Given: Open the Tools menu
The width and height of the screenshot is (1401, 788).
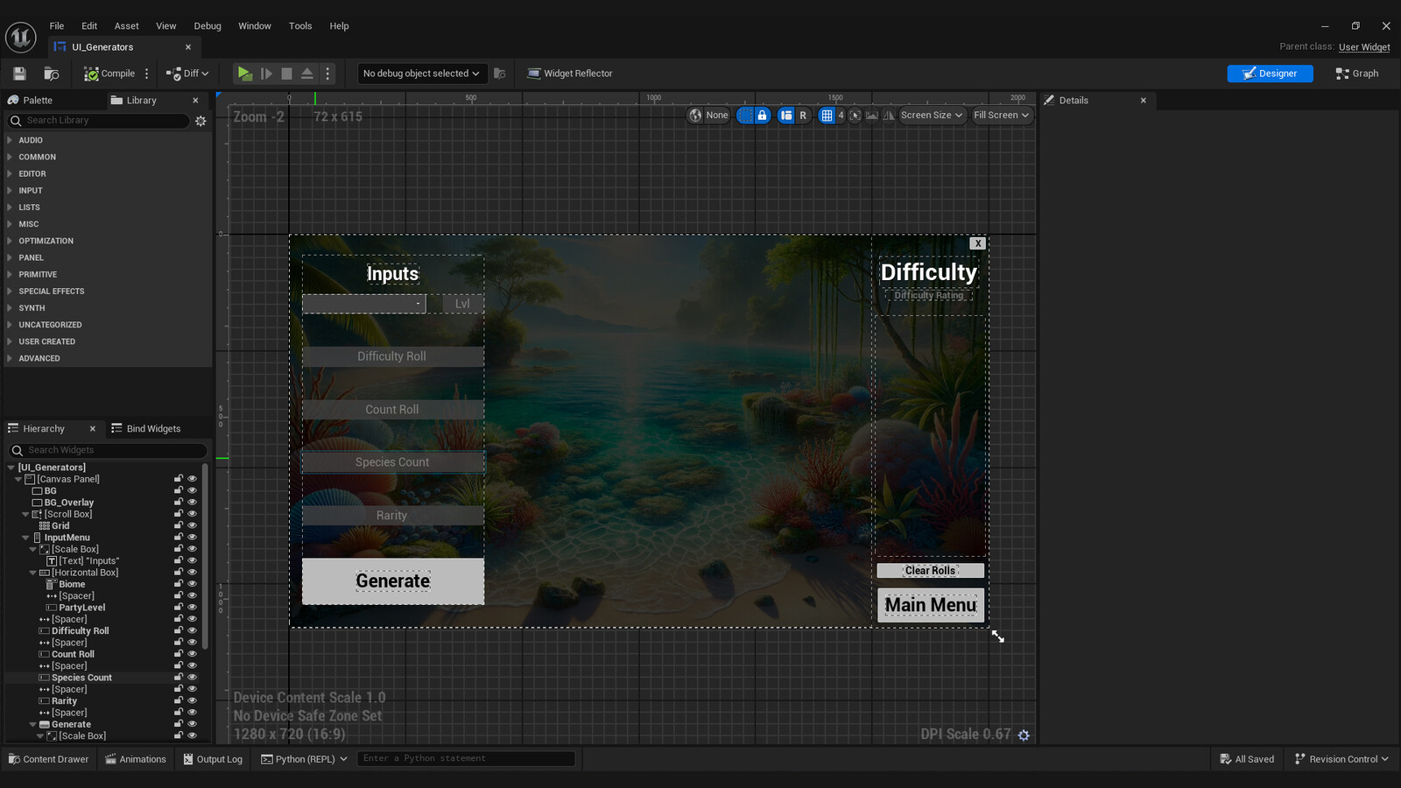Looking at the screenshot, I should point(300,26).
